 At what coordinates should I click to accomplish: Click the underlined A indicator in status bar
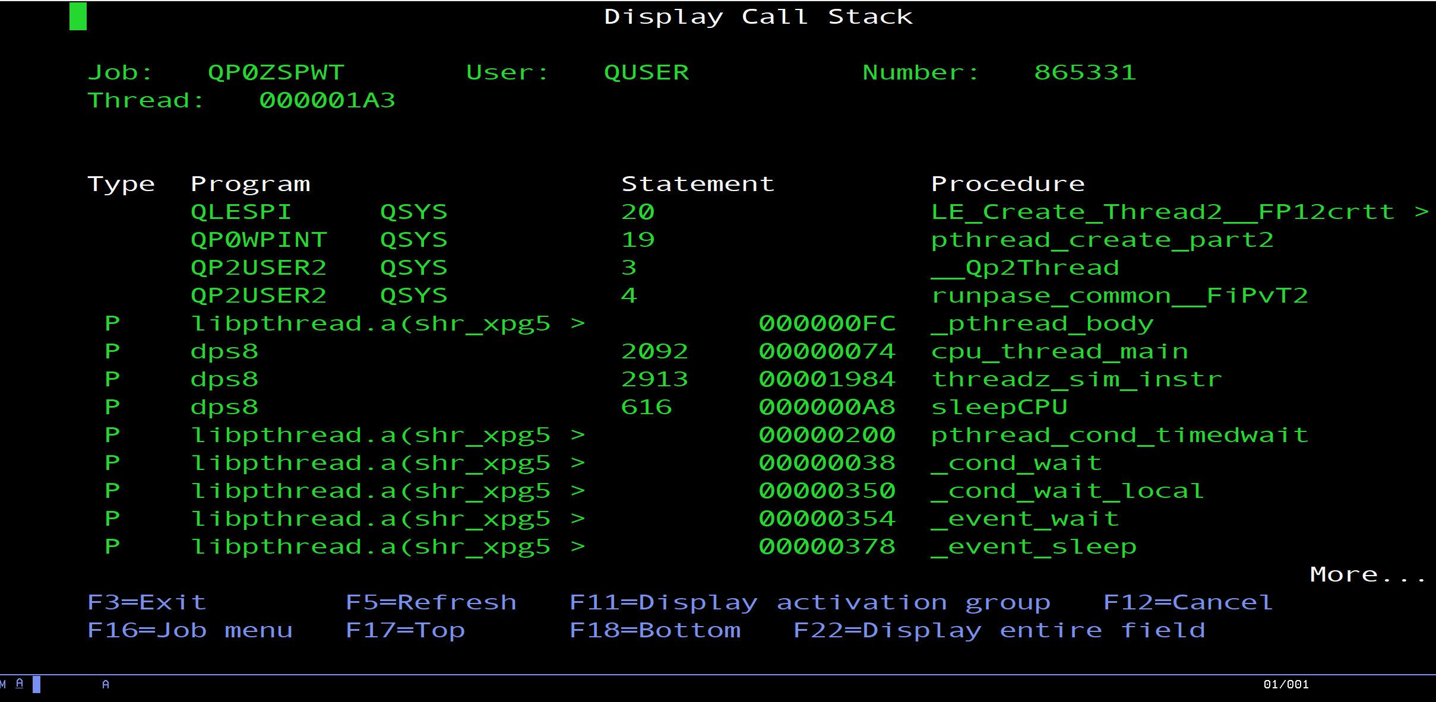click(20, 684)
